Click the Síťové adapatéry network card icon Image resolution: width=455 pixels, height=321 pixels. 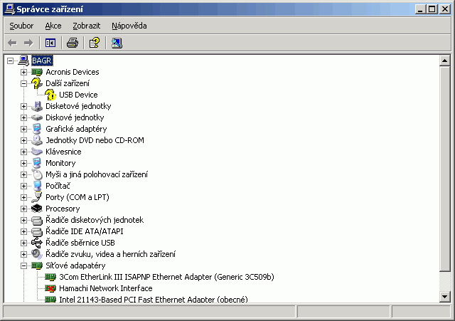click(x=37, y=265)
